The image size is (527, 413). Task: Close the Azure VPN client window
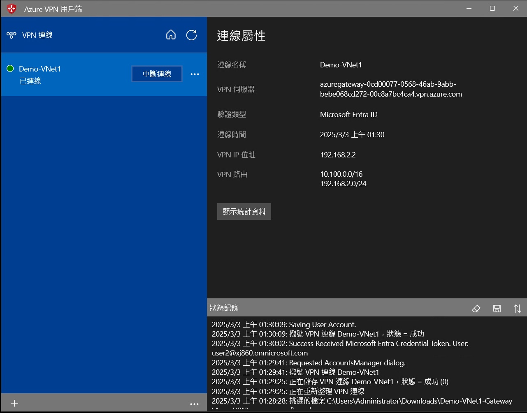[516, 9]
